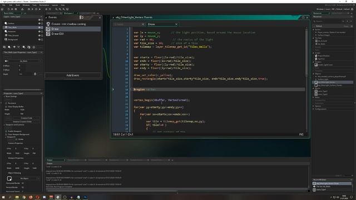Open the Start Page home icon
The height and width of the screenshot is (200, 356).
(x=2, y=9)
